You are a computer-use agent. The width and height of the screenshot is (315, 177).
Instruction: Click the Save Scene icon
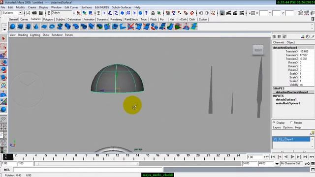coord(41,13)
